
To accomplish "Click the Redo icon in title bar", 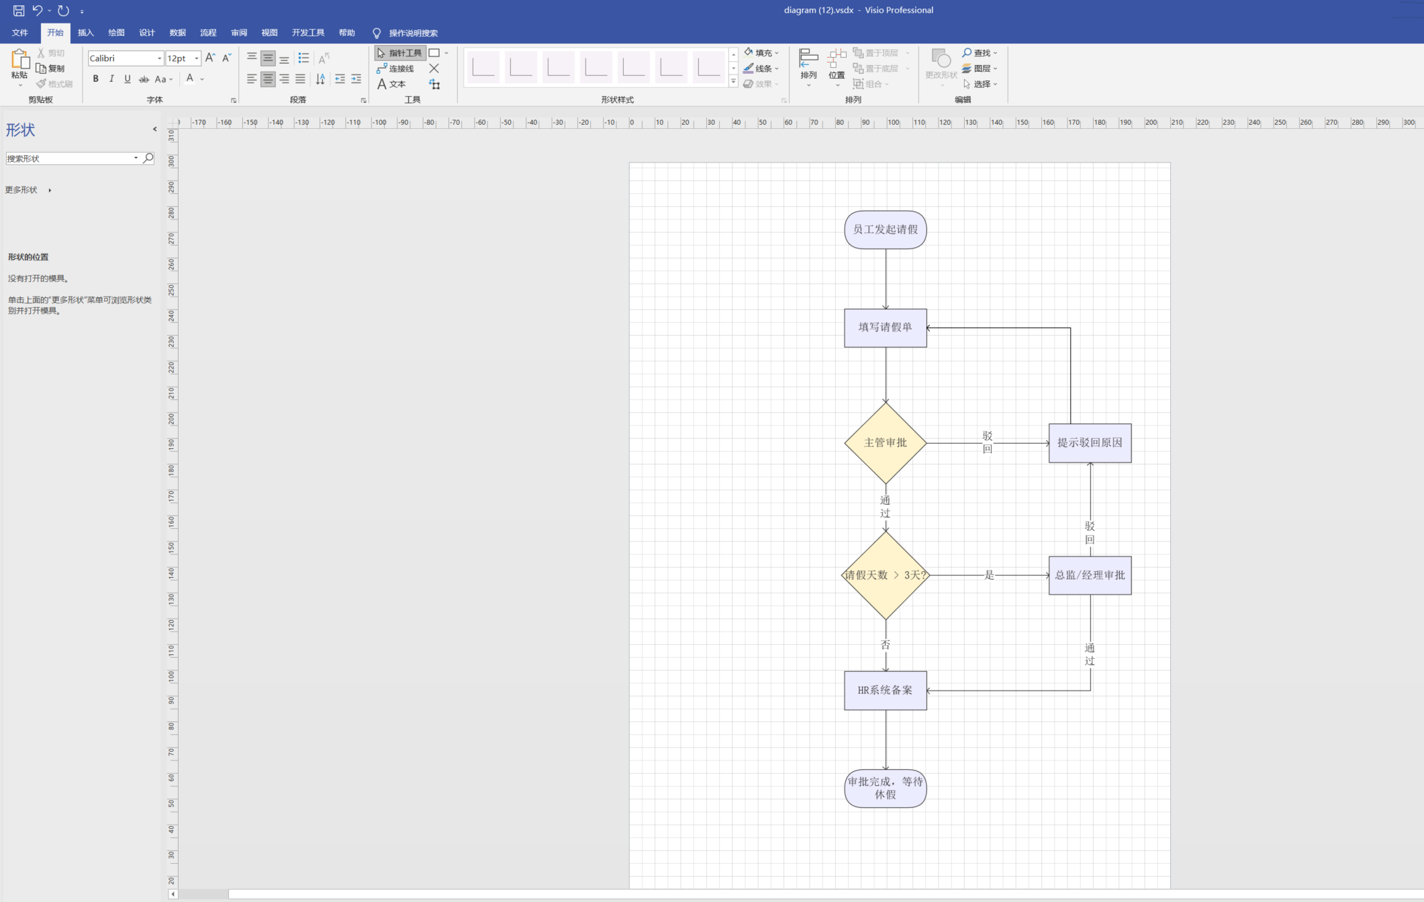I will click(x=63, y=11).
